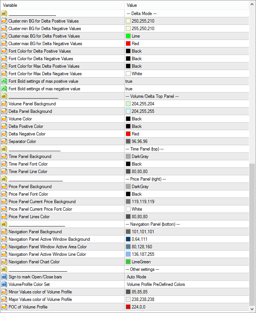The height and width of the screenshot is (313, 256).
Task: Click the 'ab' icon in the Other settings separator row
Action: 4,269
